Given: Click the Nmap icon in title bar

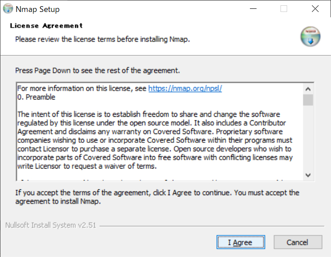Looking at the screenshot, I should click(8, 9).
